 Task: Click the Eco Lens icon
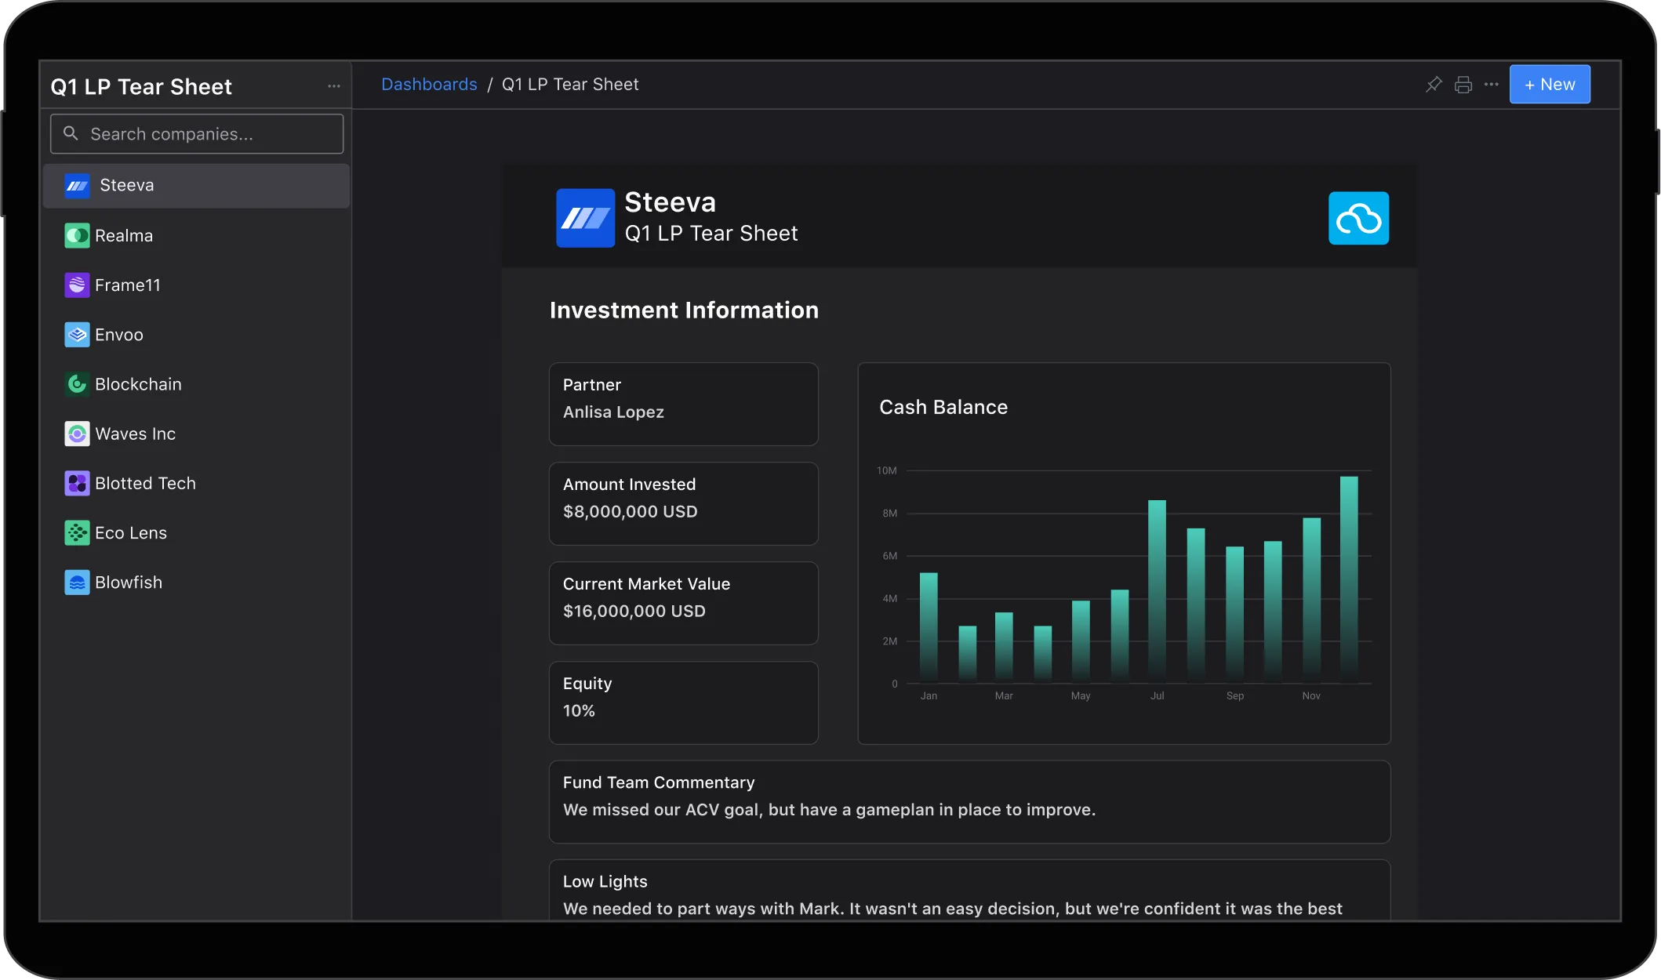(77, 533)
